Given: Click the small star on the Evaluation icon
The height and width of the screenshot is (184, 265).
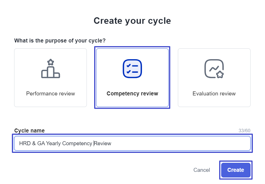Looking at the screenshot, I should (x=220, y=74).
